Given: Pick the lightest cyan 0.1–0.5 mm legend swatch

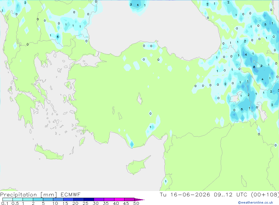Looking at the screenshot, I should coord(8,199).
